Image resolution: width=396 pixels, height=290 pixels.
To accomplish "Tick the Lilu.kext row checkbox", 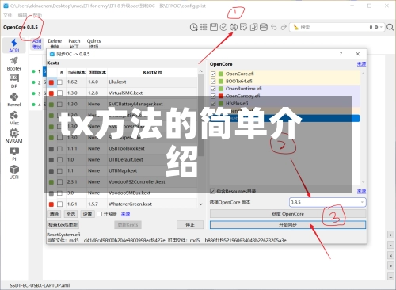I will point(60,82).
